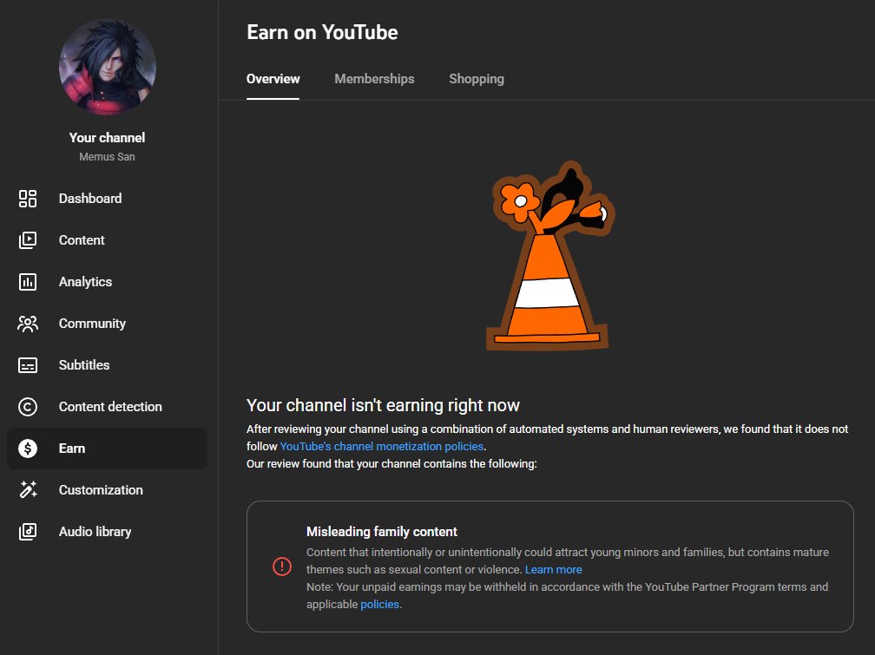The image size is (875, 655).
Task: Click the Subtitles caption icon
Action: click(x=28, y=365)
